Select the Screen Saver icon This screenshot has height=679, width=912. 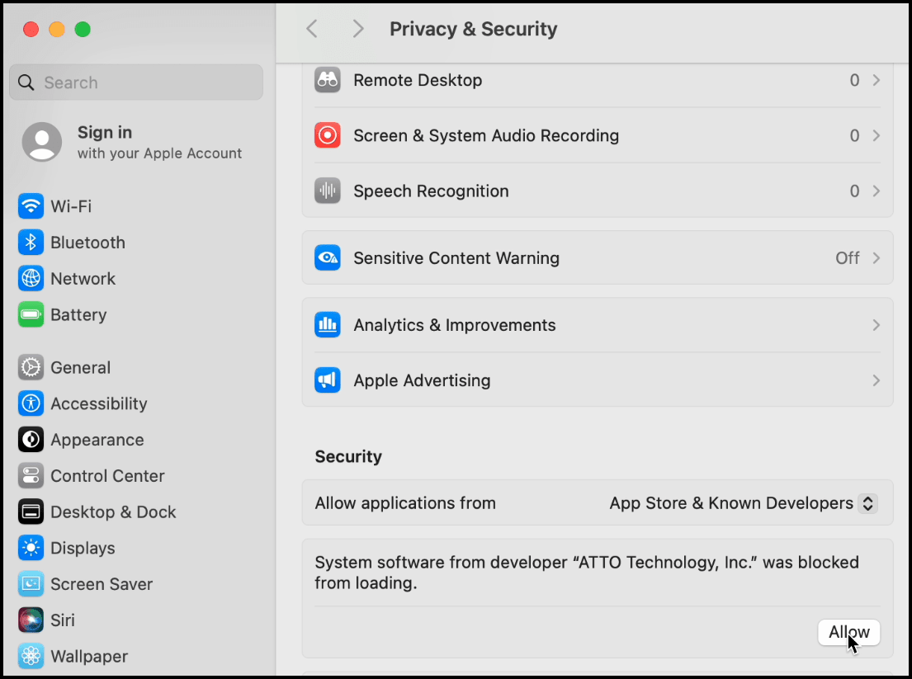point(31,584)
